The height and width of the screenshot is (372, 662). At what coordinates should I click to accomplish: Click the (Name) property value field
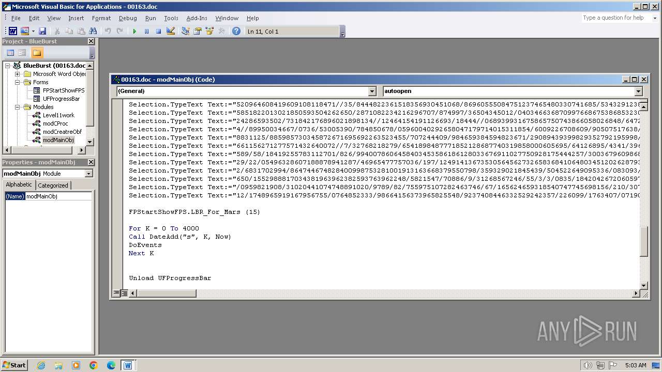(58, 196)
